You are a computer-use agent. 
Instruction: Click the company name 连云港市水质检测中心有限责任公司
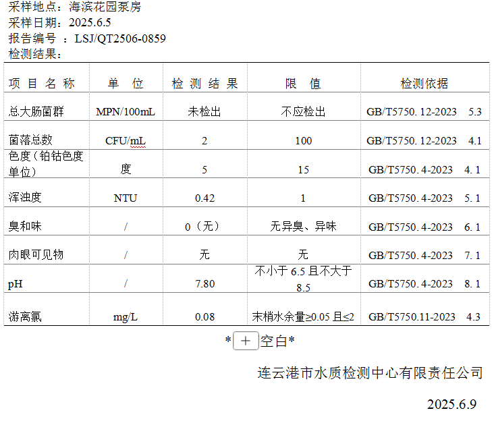point(370,372)
